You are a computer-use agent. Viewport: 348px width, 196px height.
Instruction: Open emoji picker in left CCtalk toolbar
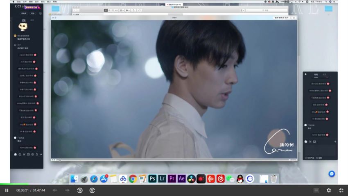click(20, 155)
